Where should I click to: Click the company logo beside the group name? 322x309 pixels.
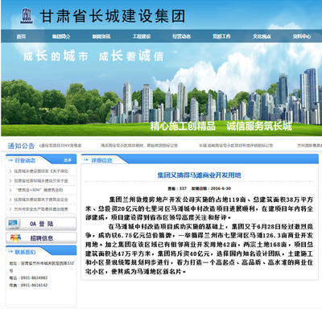pyautogui.click(x=27, y=15)
